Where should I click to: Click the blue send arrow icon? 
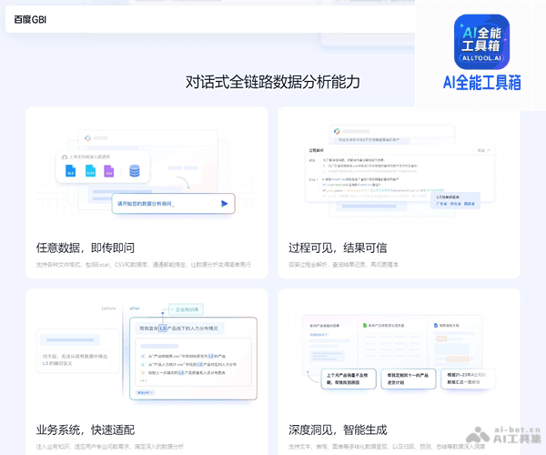(x=224, y=204)
